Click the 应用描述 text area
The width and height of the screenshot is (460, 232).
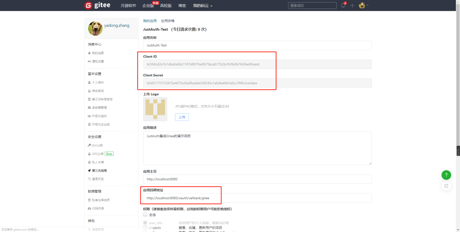pos(257,148)
